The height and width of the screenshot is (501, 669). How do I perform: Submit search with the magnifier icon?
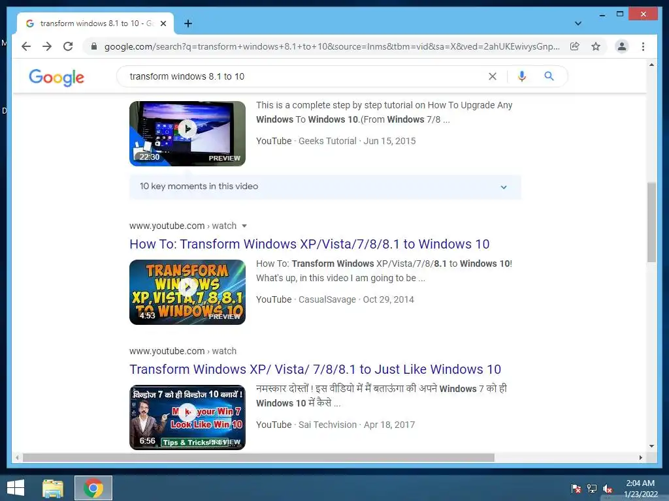pos(549,76)
